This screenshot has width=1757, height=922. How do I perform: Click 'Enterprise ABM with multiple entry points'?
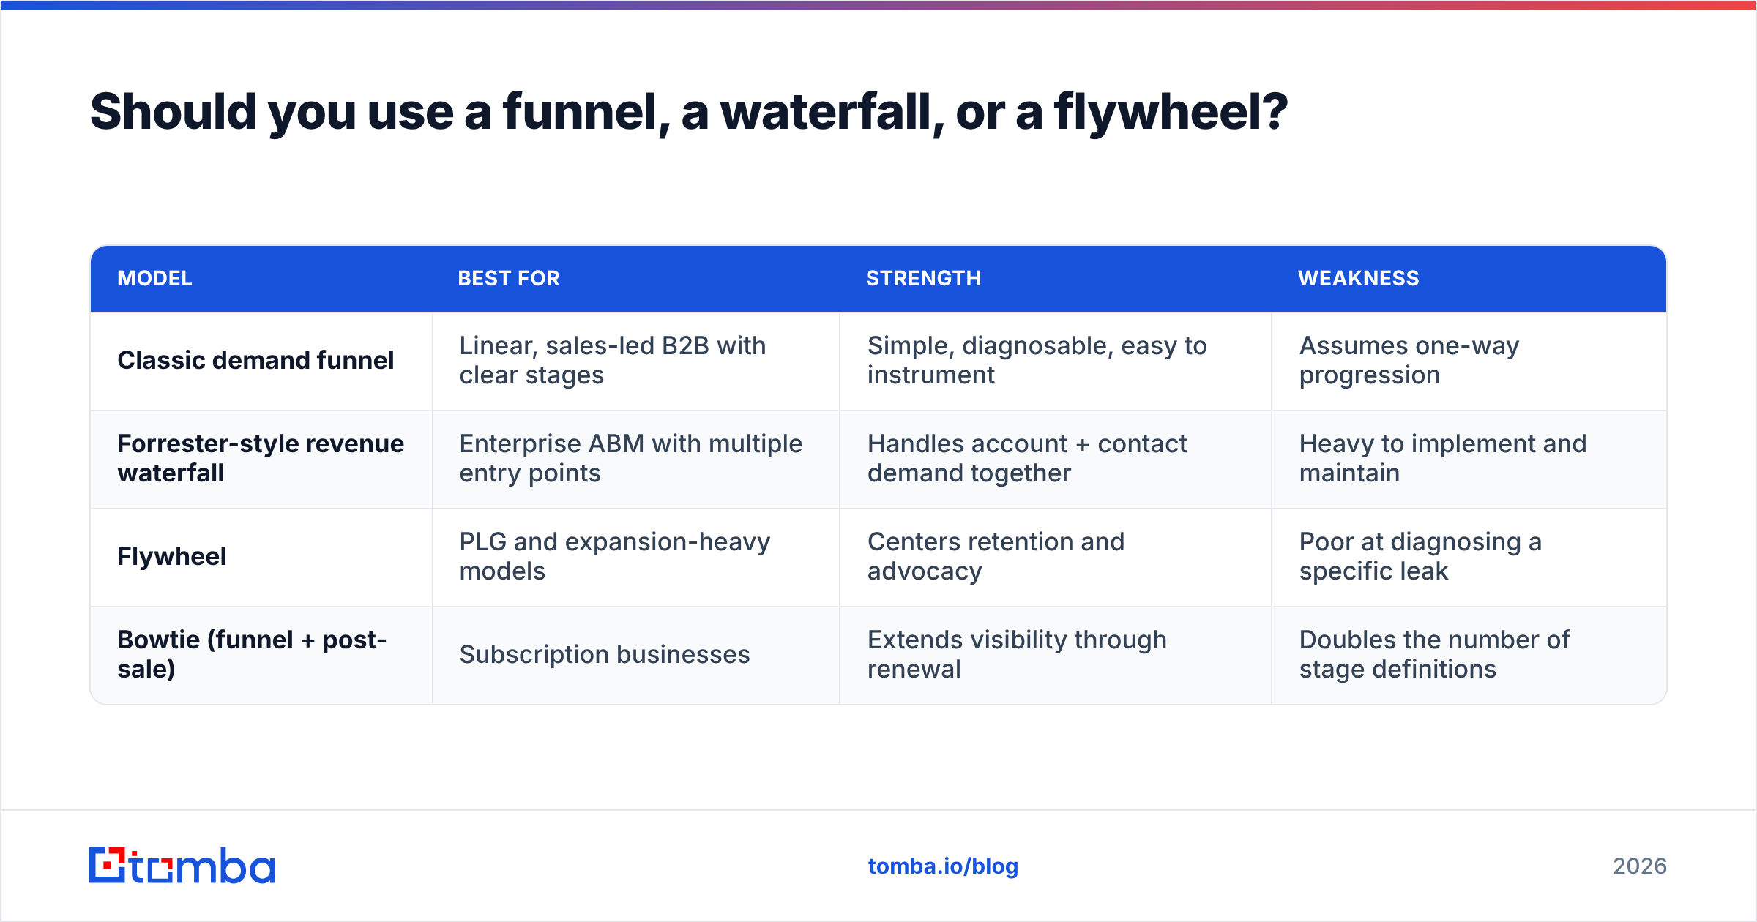click(631, 458)
